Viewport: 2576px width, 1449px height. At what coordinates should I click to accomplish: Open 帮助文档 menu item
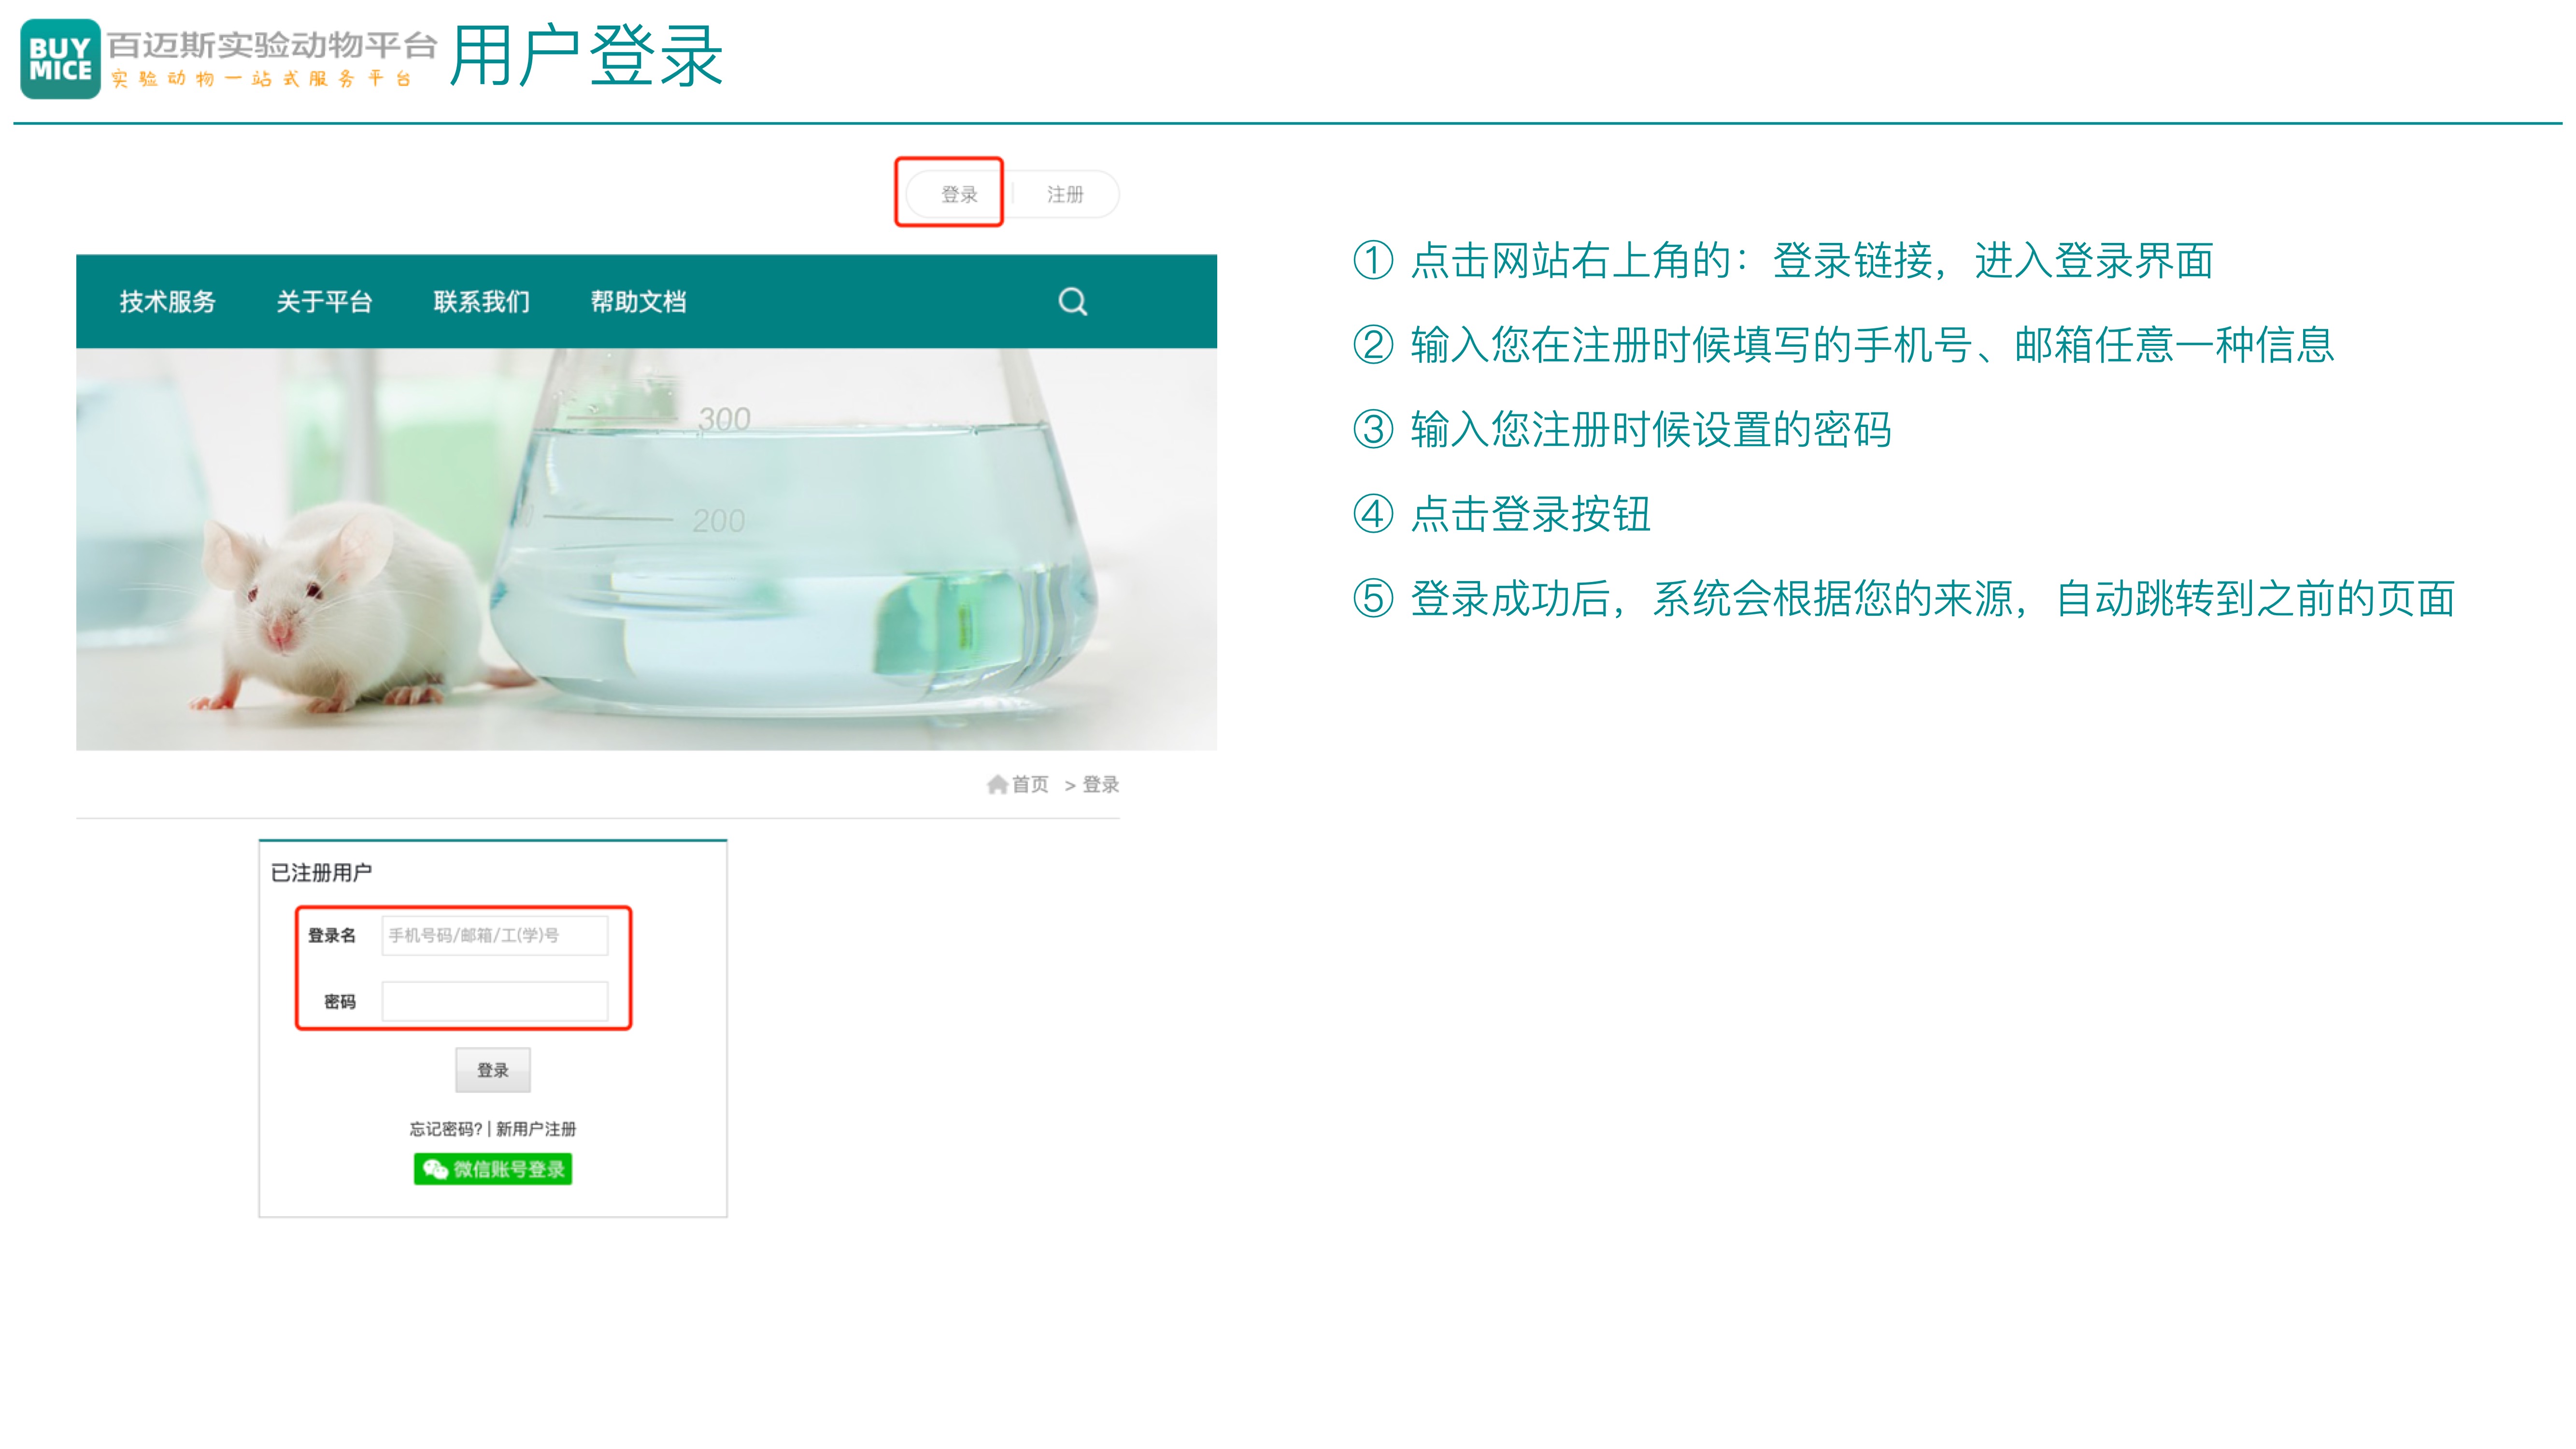point(638,302)
